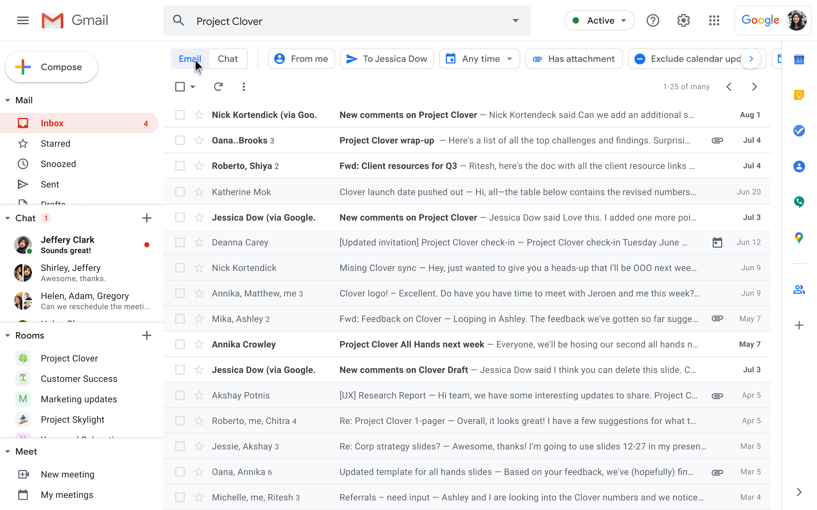Viewport: 817px width, 510px height.
Task: Select the Chat tab
Action: click(227, 58)
